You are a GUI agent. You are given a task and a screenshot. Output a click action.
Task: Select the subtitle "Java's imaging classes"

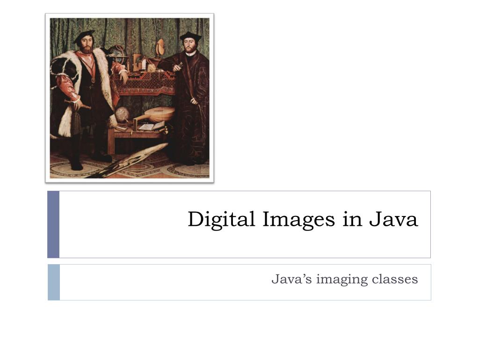[x=345, y=280]
